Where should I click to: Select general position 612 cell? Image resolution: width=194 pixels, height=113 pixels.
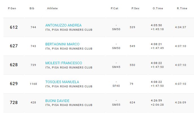coord(14,27)
